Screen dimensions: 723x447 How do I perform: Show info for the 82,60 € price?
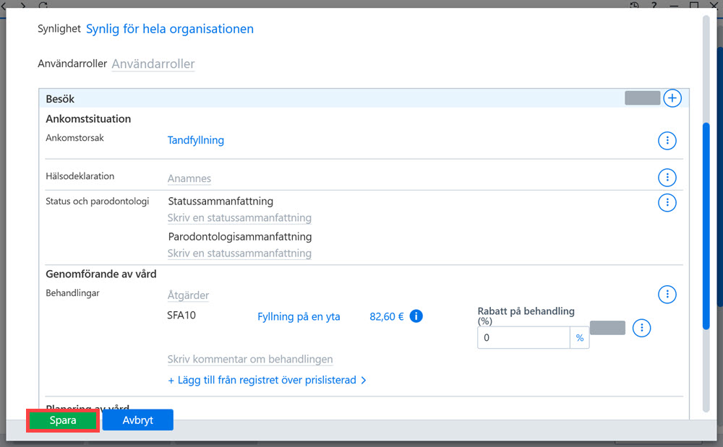[x=416, y=316]
